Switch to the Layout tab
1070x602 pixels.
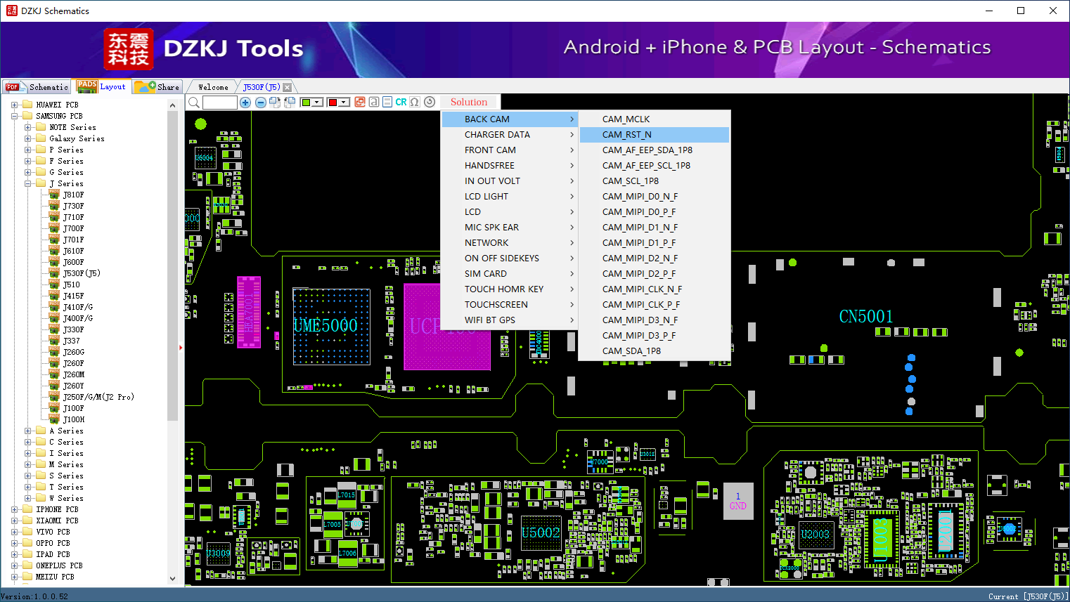(103, 86)
